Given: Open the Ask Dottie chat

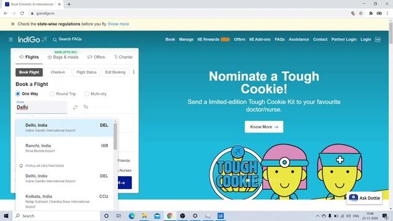Looking at the screenshot, I should tap(364, 198).
